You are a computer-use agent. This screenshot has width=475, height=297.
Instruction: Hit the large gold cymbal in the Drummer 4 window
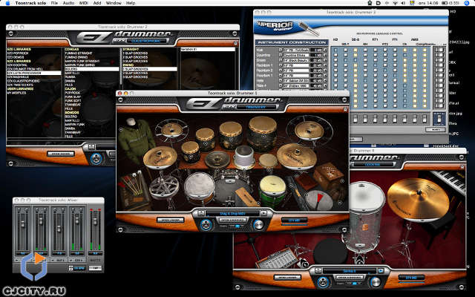418,199
